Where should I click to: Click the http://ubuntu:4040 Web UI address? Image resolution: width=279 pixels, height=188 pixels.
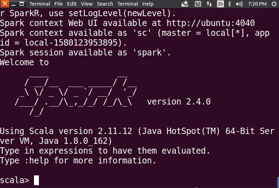click(211, 23)
